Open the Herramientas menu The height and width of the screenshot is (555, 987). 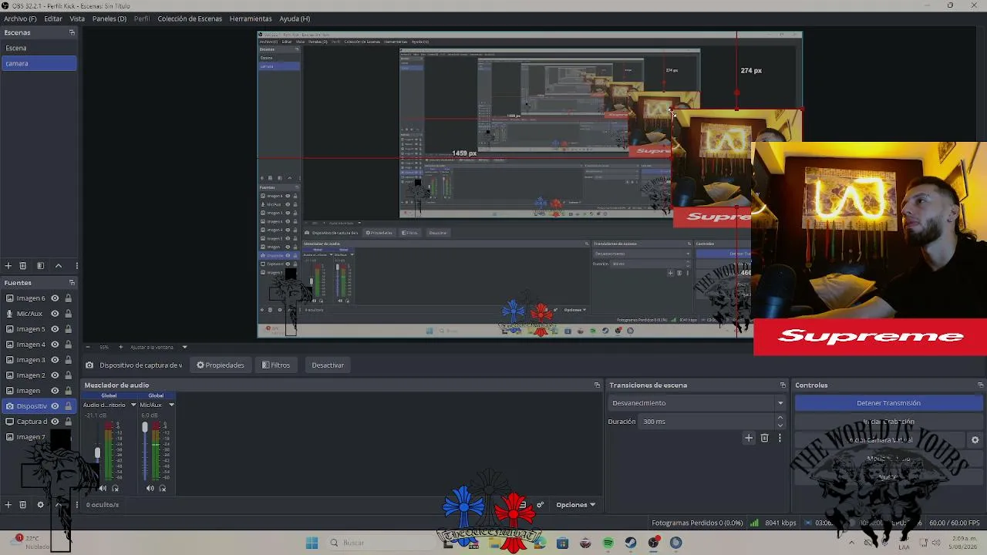[251, 18]
